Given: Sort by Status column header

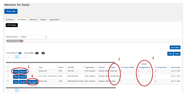Looking at the screenshot, I should pyautogui.click(x=113, y=67).
